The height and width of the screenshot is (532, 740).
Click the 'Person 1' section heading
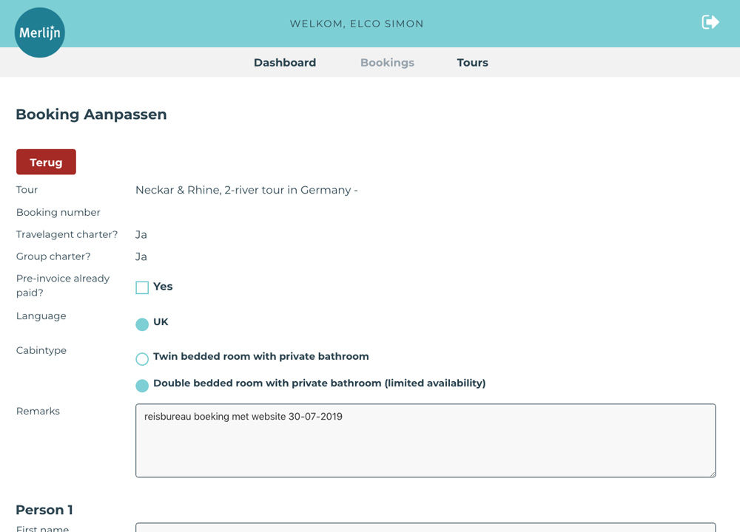click(44, 510)
